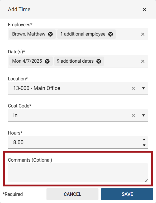Click the 9 additional dates chip text
Viewport: 156px width, 203px height.
coord(75,61)
